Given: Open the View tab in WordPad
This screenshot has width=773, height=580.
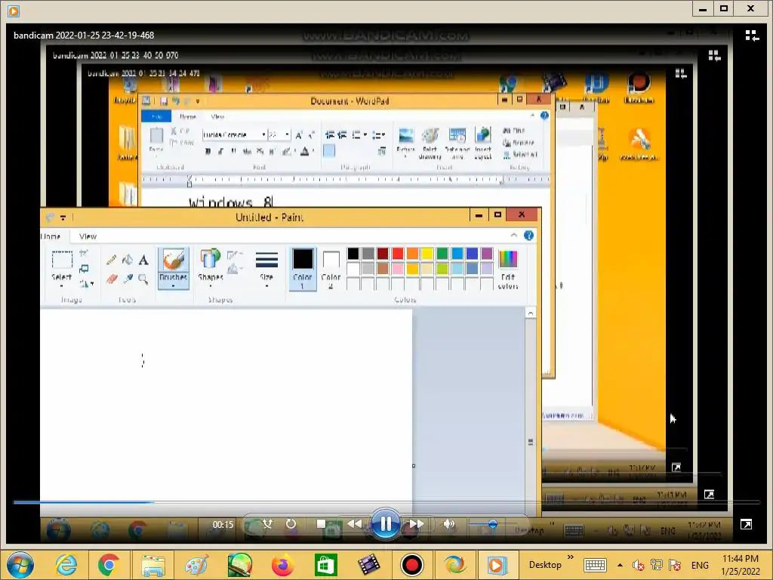Looking at the screenshot, I should (x=217, y=116).
